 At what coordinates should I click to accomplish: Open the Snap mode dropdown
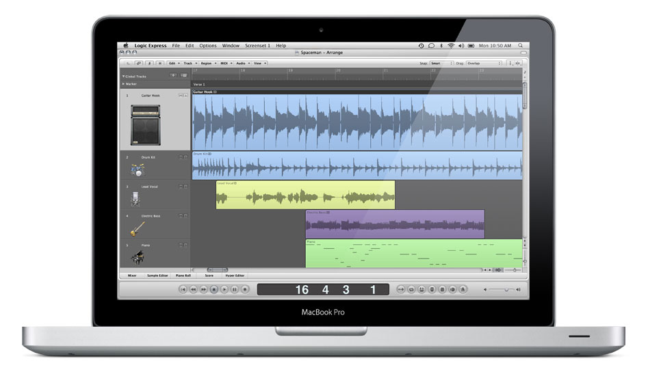(441, 63)
